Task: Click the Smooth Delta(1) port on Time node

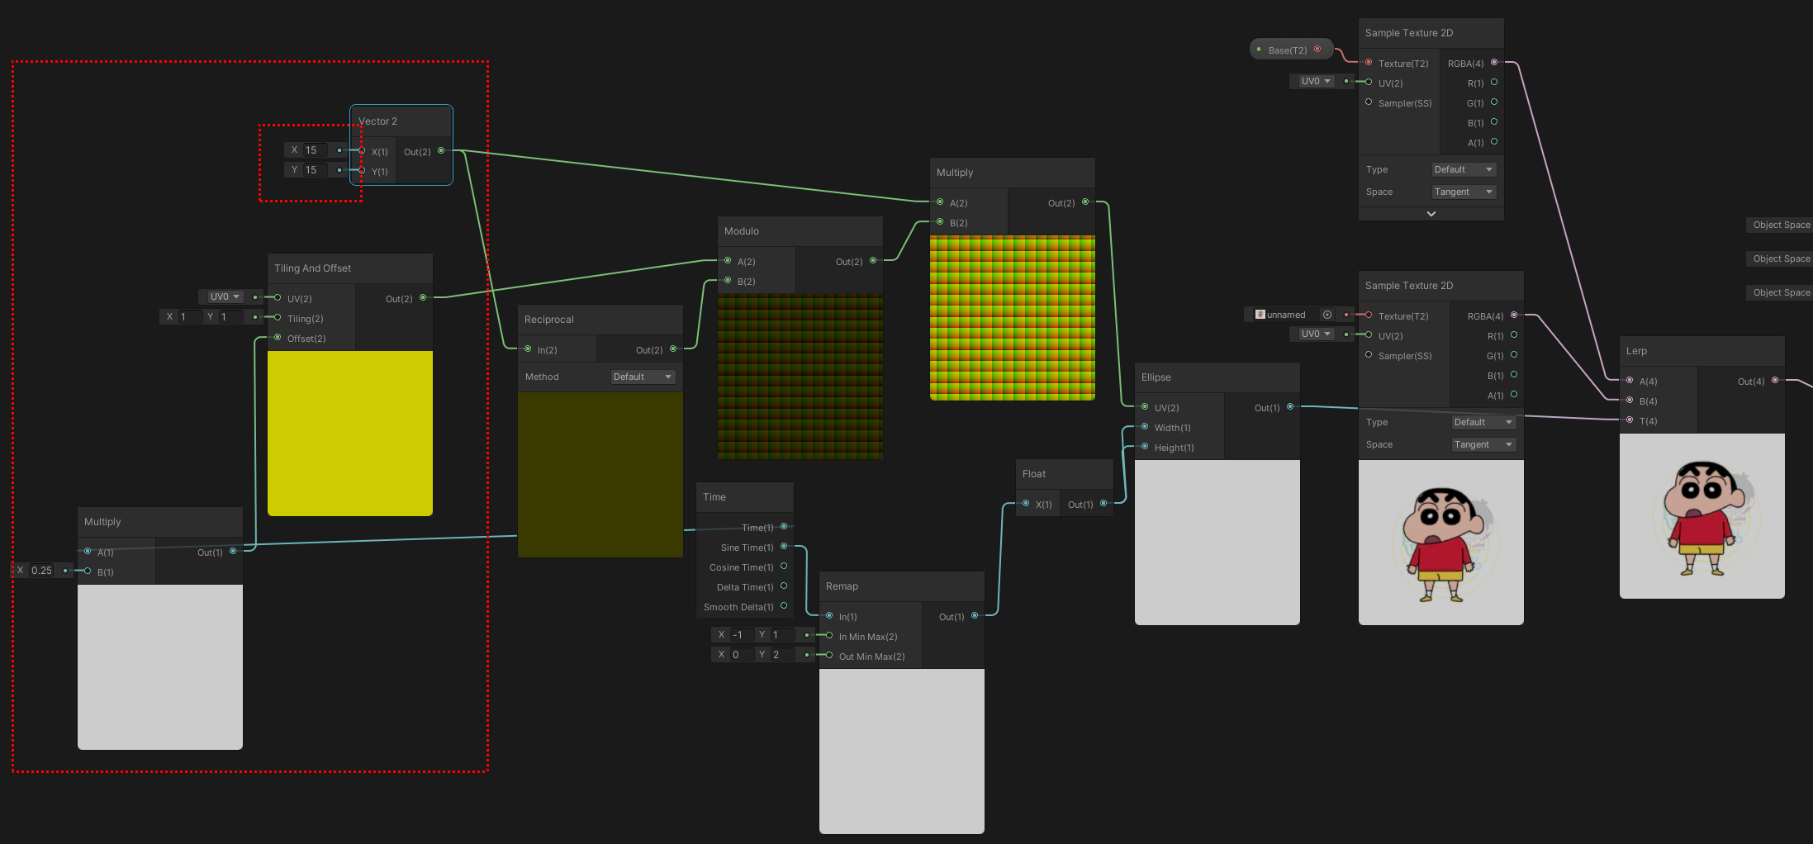Action: click(784, 605)
